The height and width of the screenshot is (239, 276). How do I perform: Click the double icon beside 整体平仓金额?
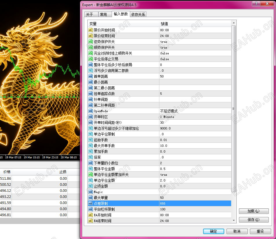click(90, 169)
